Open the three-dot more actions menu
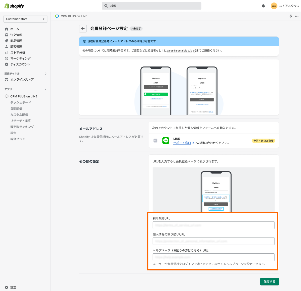Screen dimensions: 301x291 297,16
